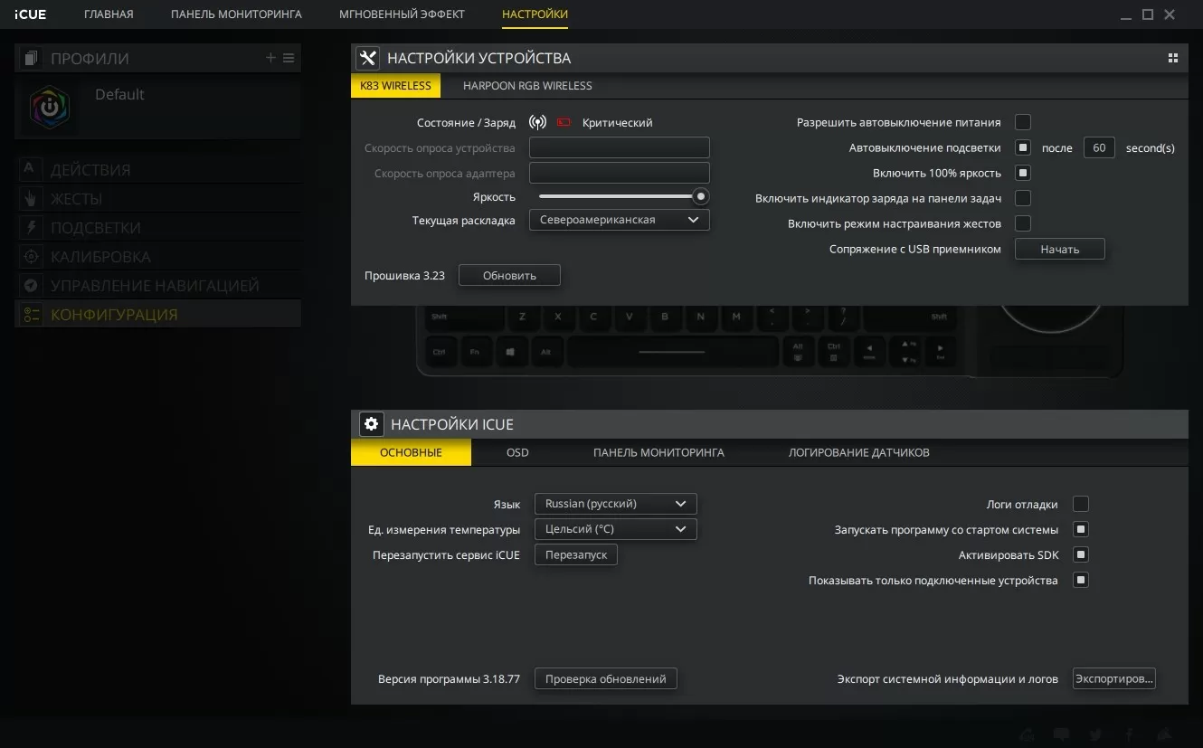Open the Мгновенный эффект menu
The image size is (1203, 748).
(x=402, y=14)
